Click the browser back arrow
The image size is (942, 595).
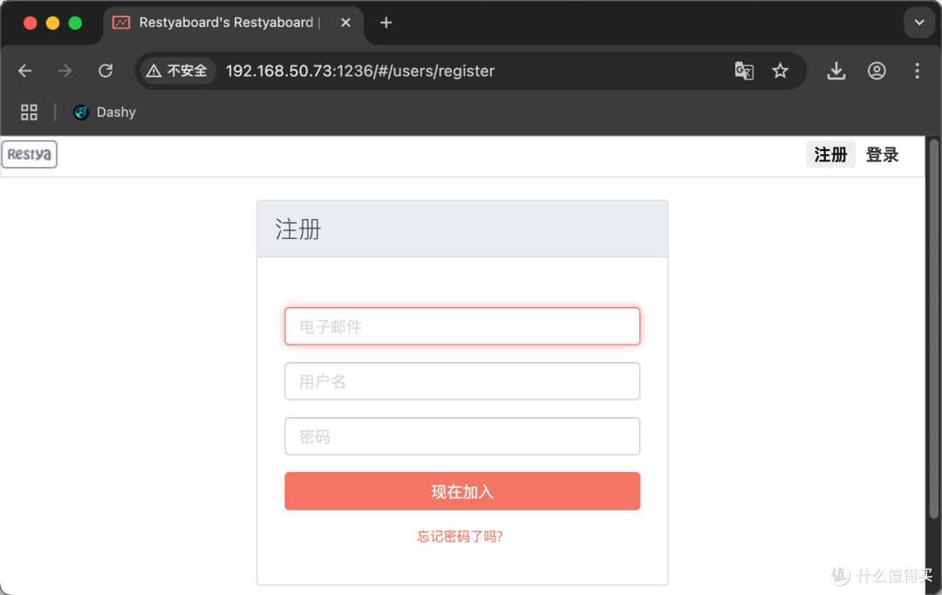pos(24,71)
